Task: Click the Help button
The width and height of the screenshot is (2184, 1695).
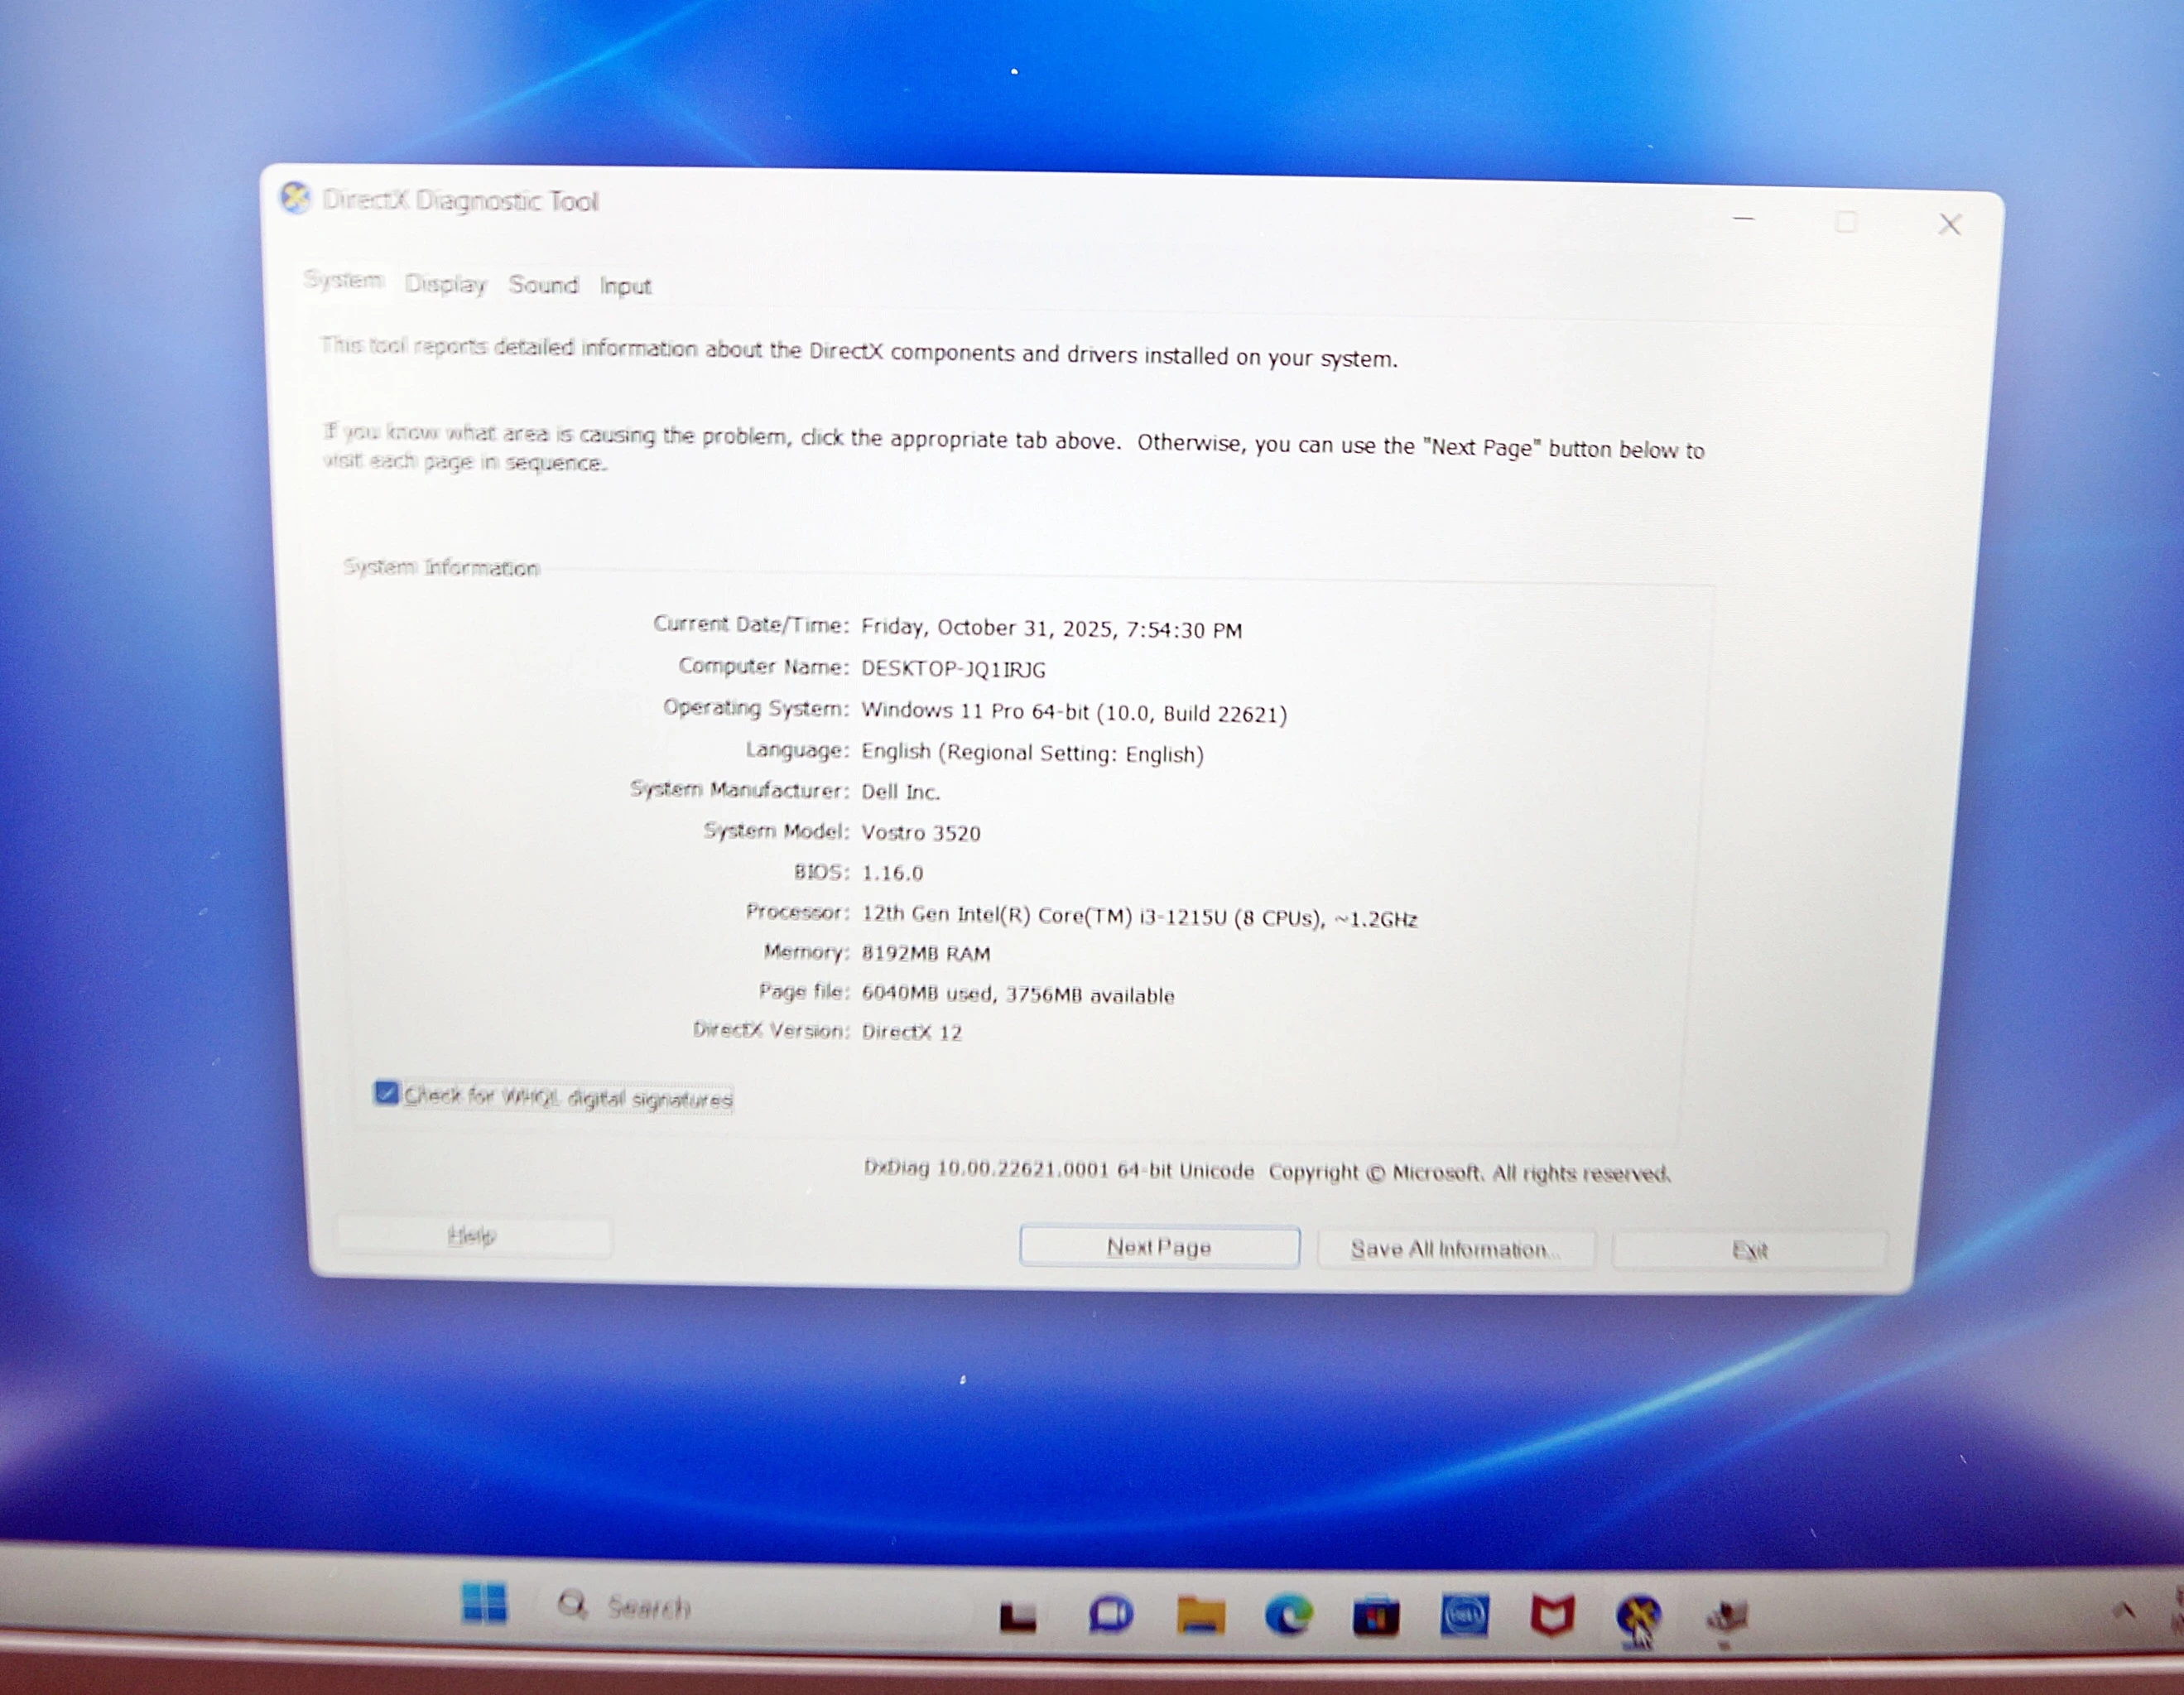Action: point(472,1236)
